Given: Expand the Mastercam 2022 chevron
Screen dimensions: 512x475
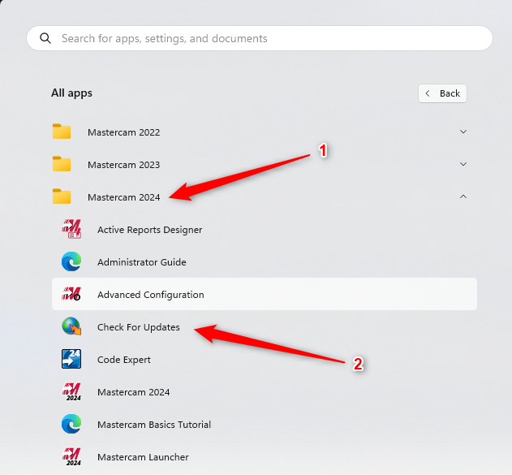Looking at the screenshot, I should click(463, 132).
